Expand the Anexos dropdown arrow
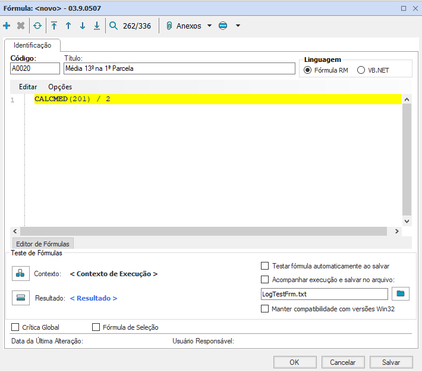The height and width of the screenshot is (372, 422). (209, 26)
